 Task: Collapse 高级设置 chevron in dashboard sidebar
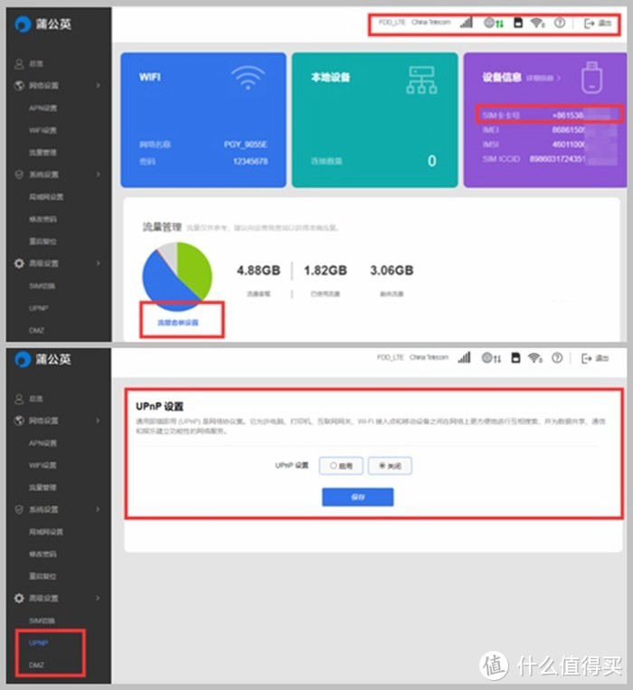point(98,263)
